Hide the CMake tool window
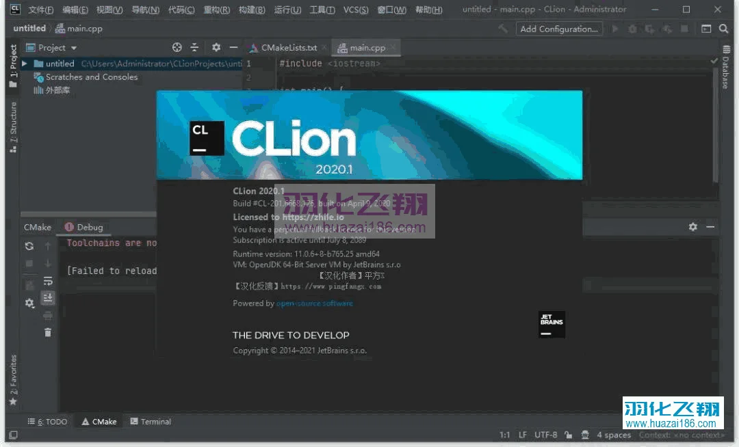739x447 pixels. click(x=710, y=227)
